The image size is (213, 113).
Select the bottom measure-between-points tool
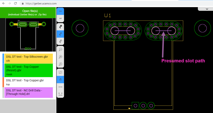[60, 94]
